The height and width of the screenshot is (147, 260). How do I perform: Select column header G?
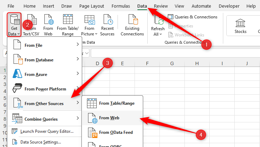click(172, 63)
